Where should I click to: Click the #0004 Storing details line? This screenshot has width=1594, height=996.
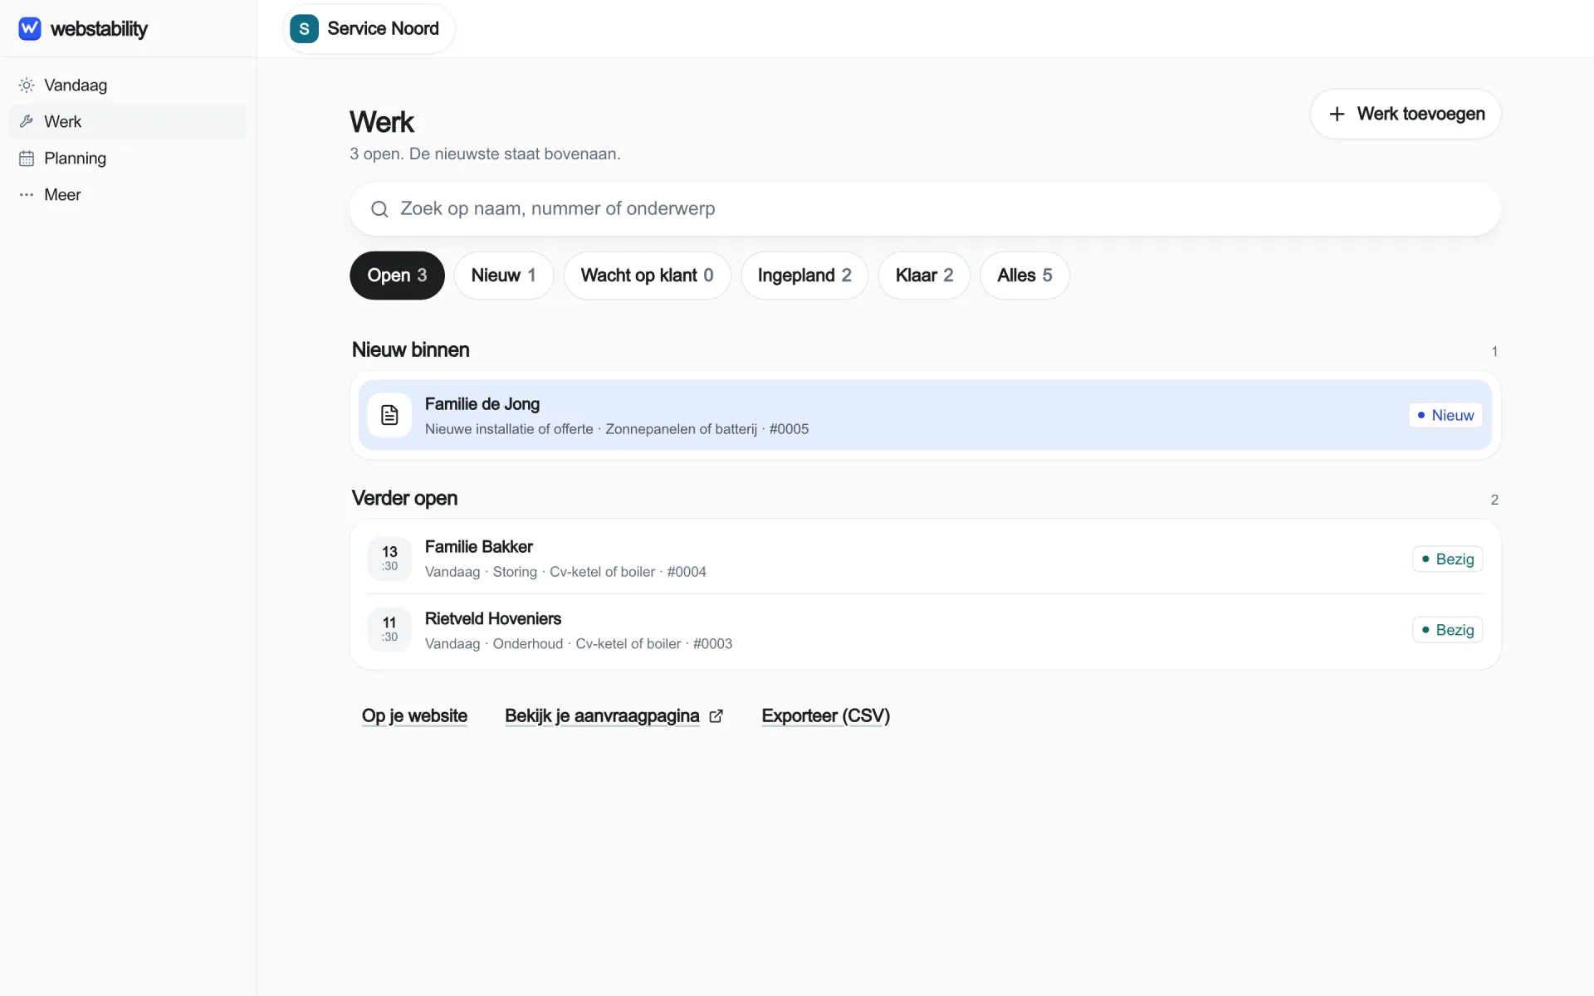click(x=565, y=572)
